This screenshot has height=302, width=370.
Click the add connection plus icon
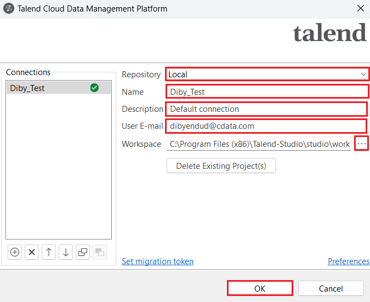(15, 252)
